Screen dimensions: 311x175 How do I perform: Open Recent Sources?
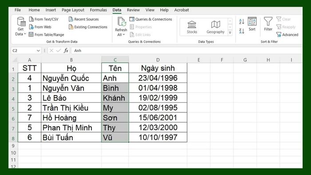84,19
